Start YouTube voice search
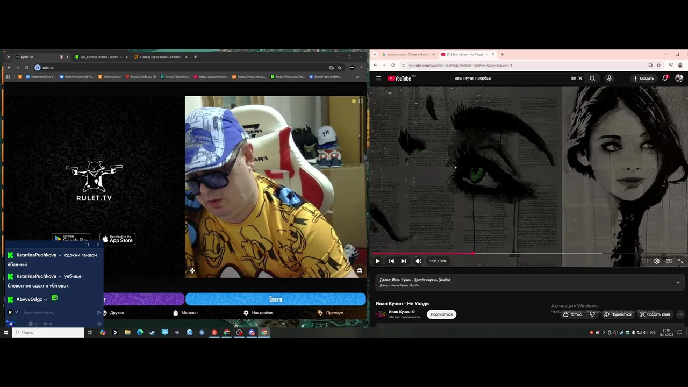Screen dimensions: 688x387 point(609,78)
